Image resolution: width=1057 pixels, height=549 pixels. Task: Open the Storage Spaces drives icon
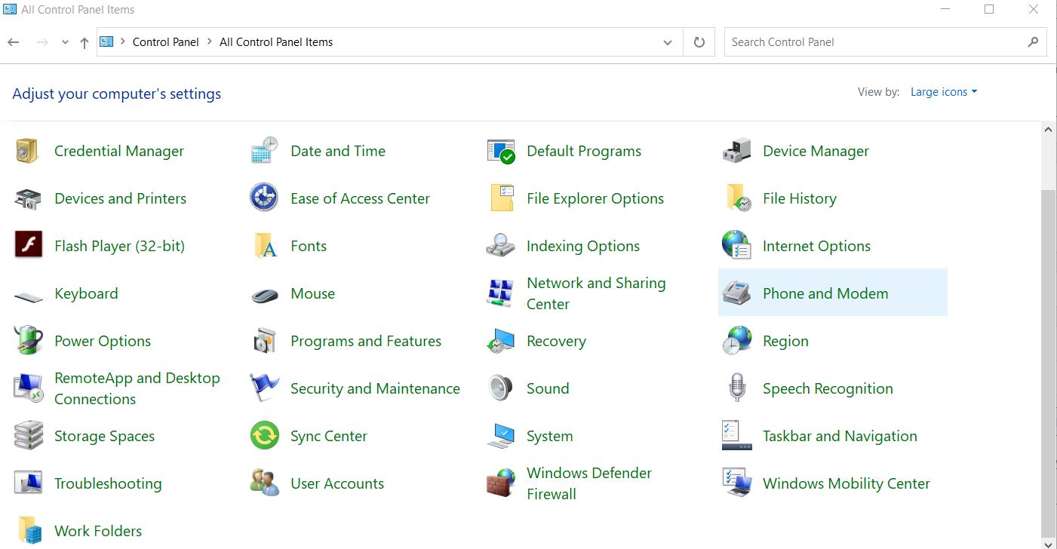(x=28, y=436)
